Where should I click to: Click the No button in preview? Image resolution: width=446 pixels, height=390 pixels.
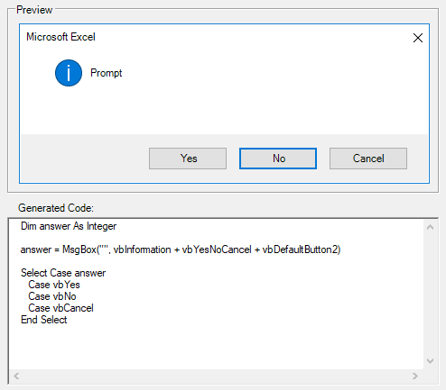[x=278, y=159]
